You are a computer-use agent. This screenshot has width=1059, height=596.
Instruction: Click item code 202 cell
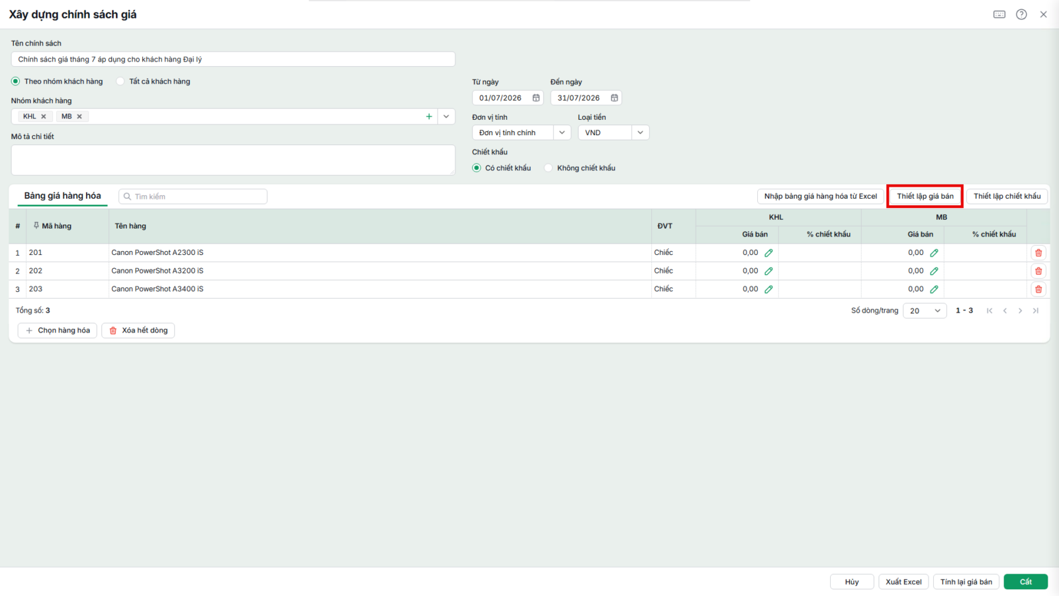[67, 271]
